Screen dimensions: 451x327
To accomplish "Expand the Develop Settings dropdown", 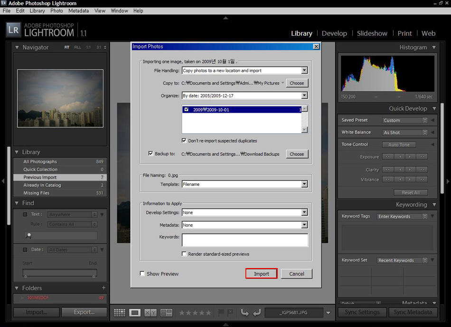I will click(304, 212).
